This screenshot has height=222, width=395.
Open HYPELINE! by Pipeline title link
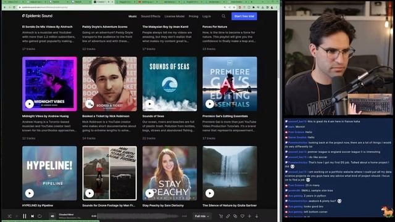coord(38,205)
